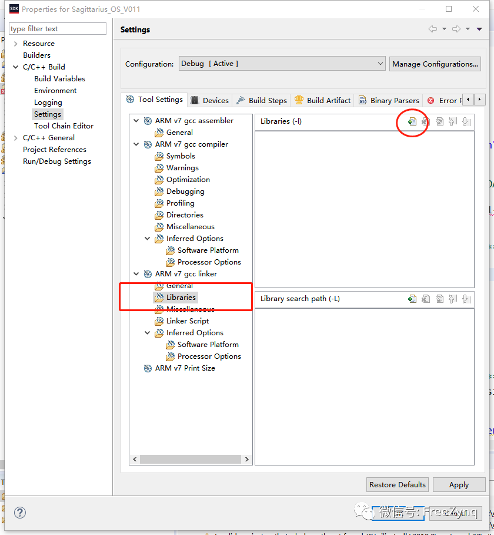Collapse the C/C++ Build category
The image size is (494, 535).
[15, 67]
